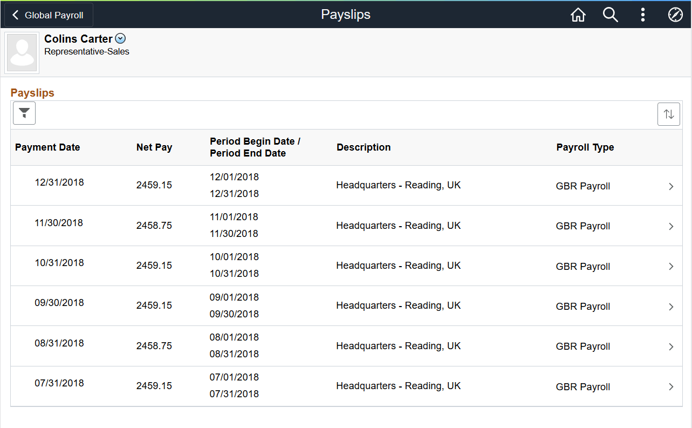Expand the 07/31/2018 payslip row chevron
Screen dimensions: 692x428
pyautogui.click(x=671, y=386)
